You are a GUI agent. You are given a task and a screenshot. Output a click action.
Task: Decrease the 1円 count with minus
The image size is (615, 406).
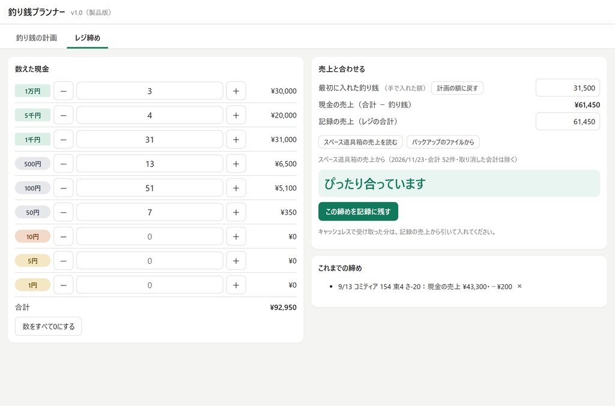pyautogui.click(x=64, y=285)
